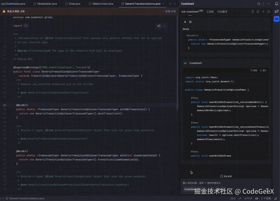Open the editor tabs overflow chevron
This screenshot has height=201, width=280.
(170, 4)
